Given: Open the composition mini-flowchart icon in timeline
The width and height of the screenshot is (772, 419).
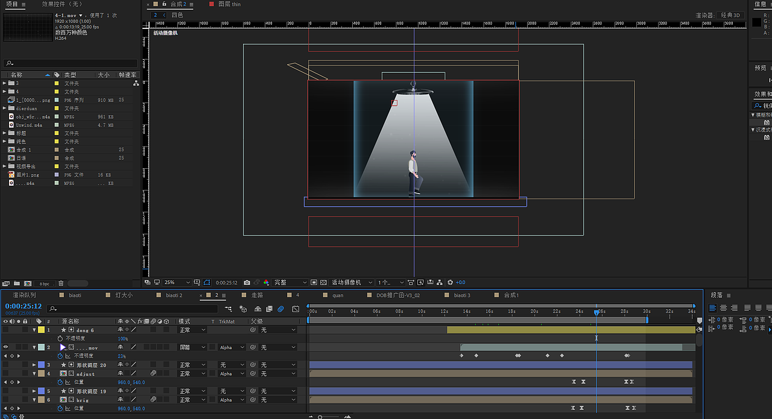Looking at the screenshot, I should pos(228,309).
